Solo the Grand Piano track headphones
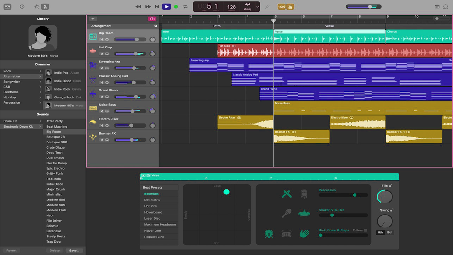This screenshot has height=255, width=453. tap(107, 97)
